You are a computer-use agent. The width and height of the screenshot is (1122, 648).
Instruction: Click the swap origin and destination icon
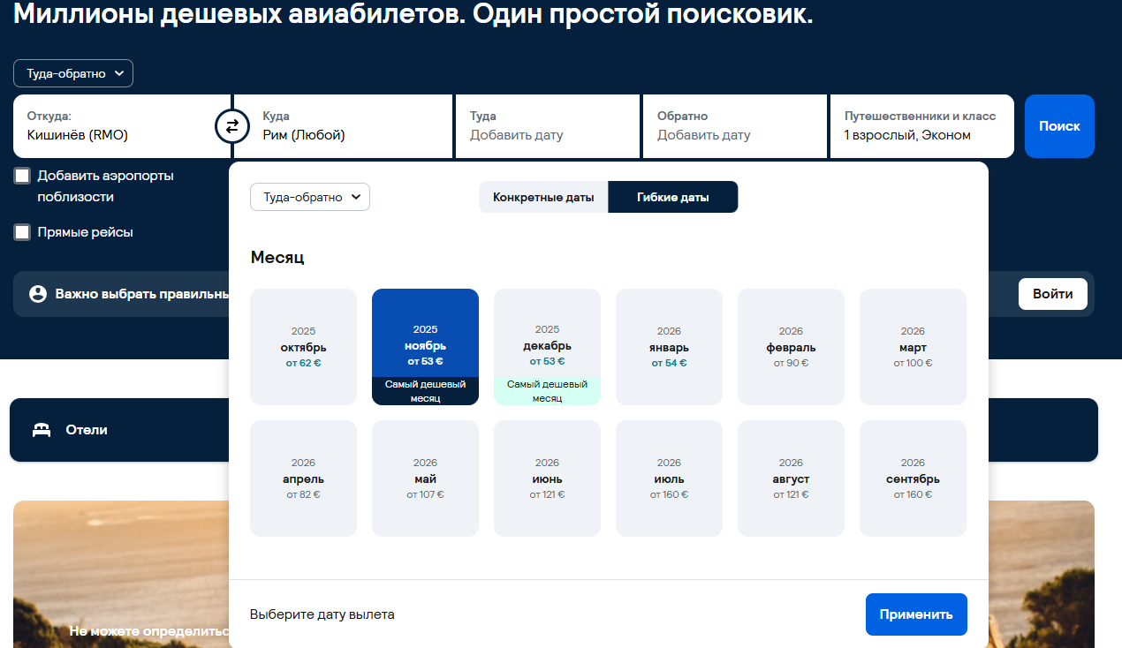point(231,126)
